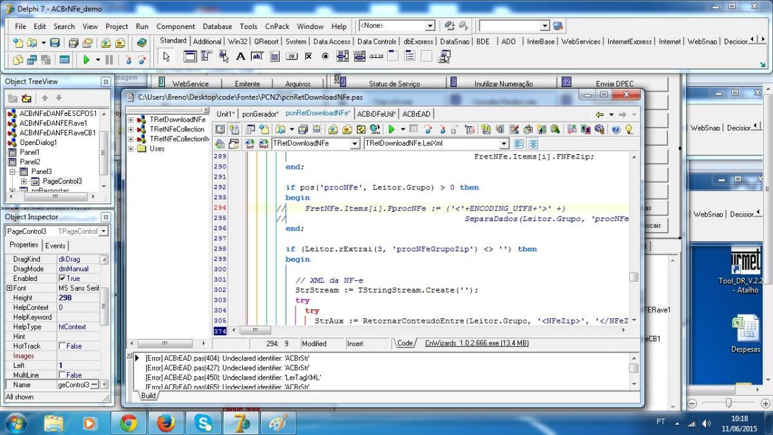Select the RadioButton component in palette
Screen dimensions: 773x435
(x=325, y=57)
